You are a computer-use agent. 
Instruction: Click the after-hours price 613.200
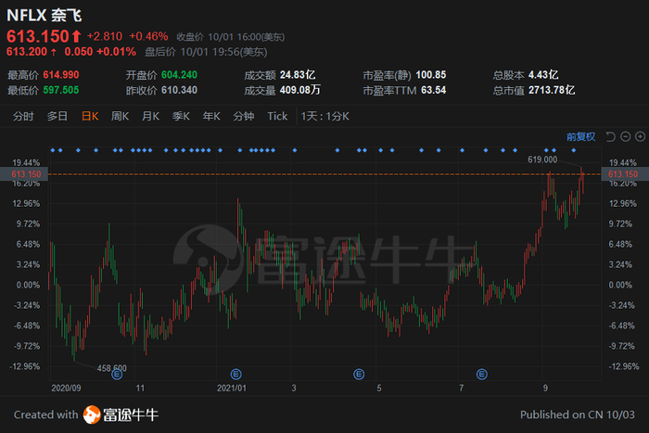pos(27,52)
